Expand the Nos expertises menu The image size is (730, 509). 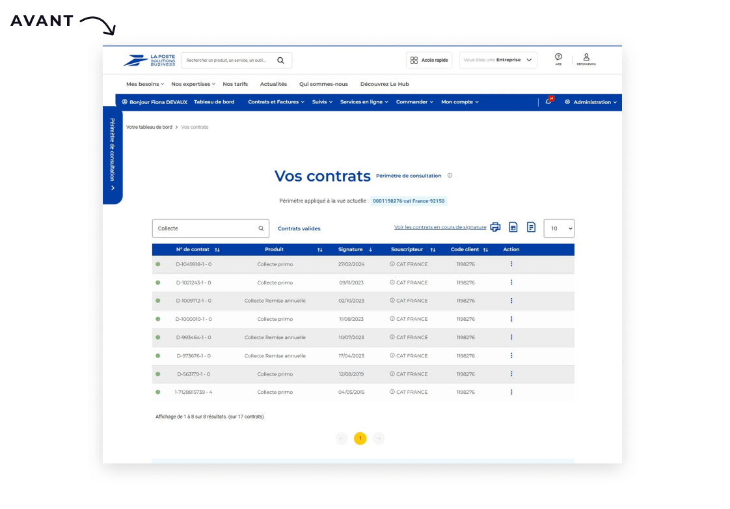[x=193, y=84]
